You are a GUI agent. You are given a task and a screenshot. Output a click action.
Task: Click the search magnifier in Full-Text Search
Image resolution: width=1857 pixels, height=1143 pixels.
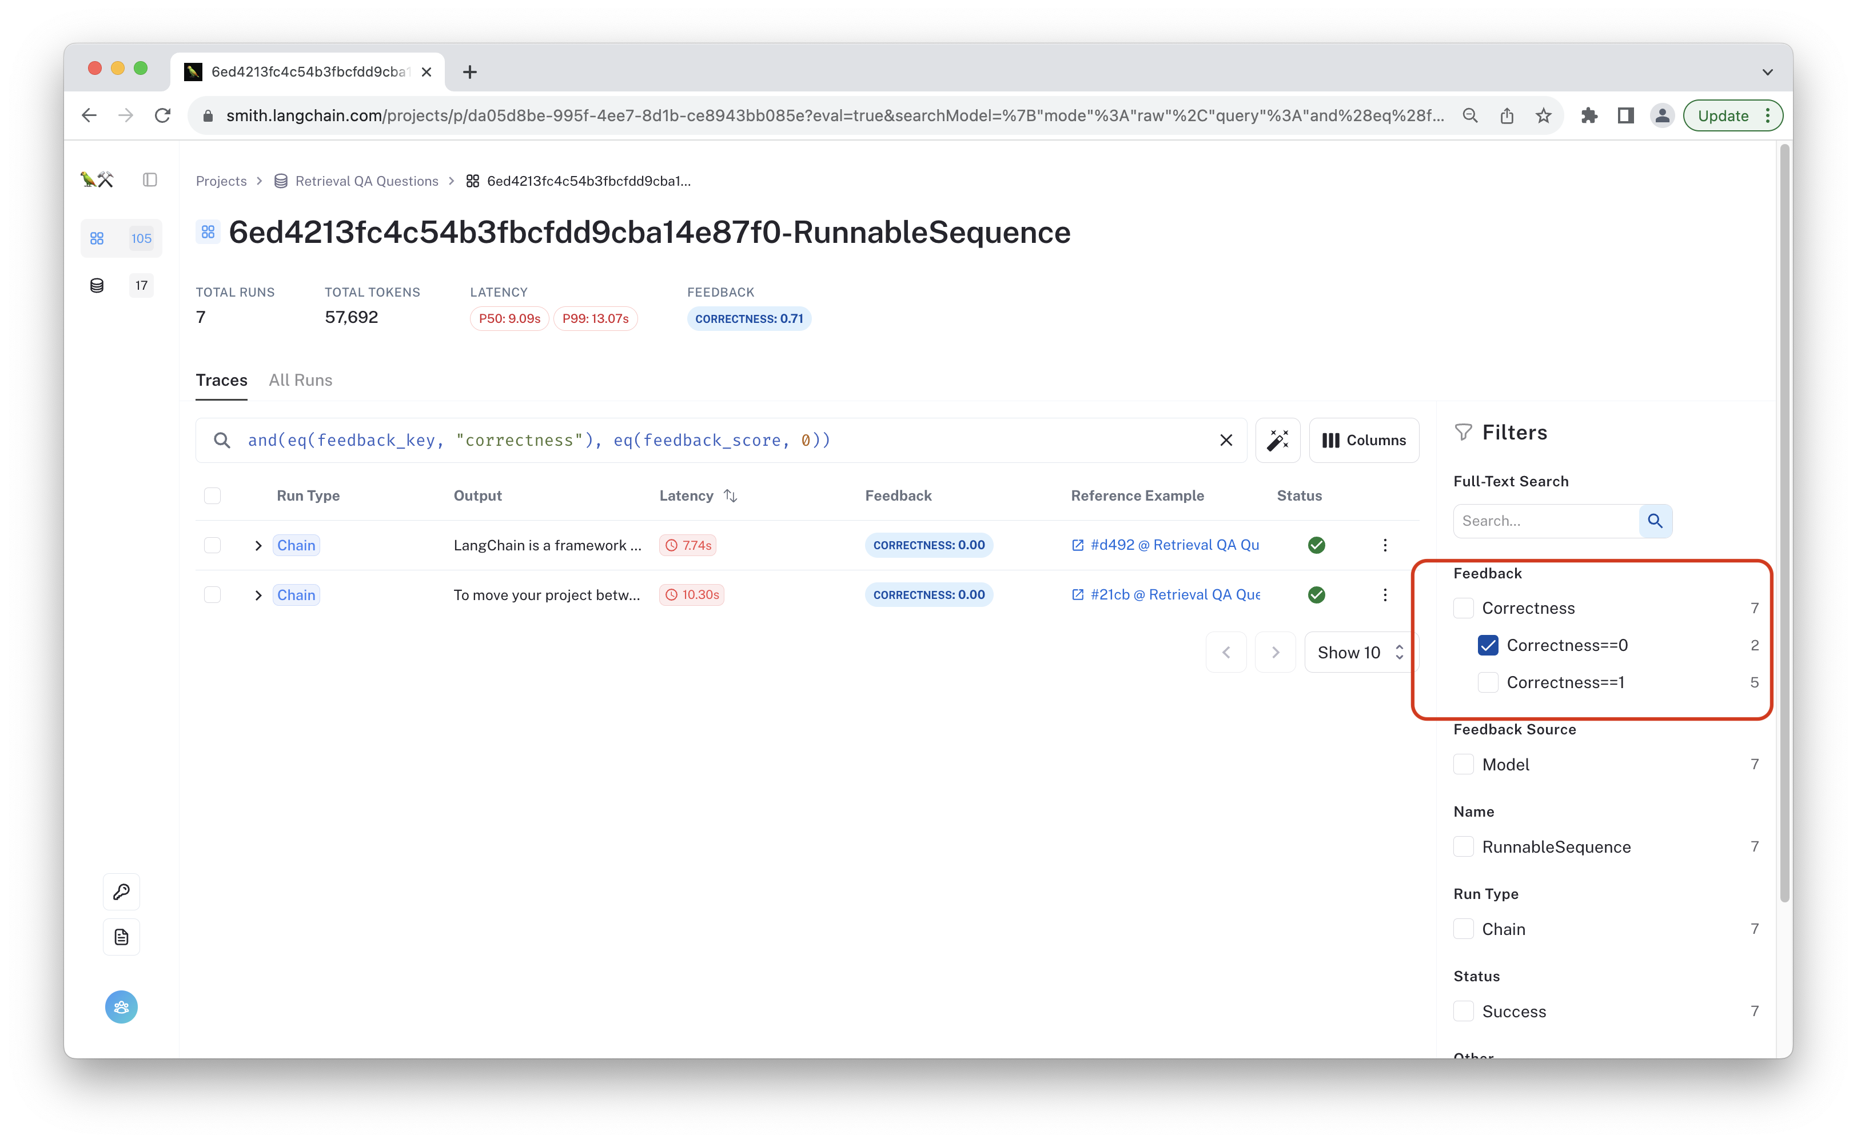click(x=1655, y=521)
